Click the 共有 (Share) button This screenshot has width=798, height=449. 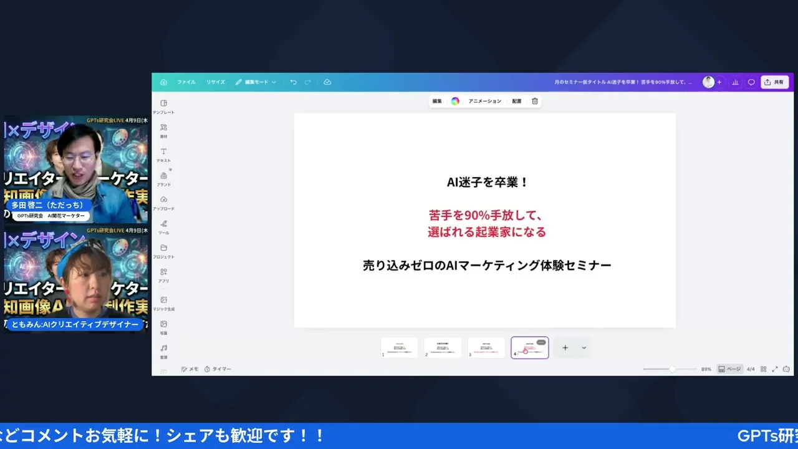[774, 82]
